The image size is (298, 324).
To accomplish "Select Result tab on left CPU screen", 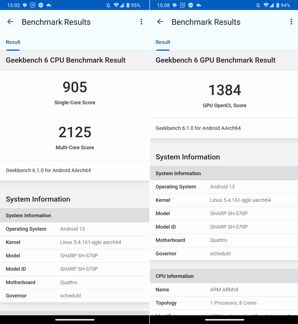I will point(13,42).
